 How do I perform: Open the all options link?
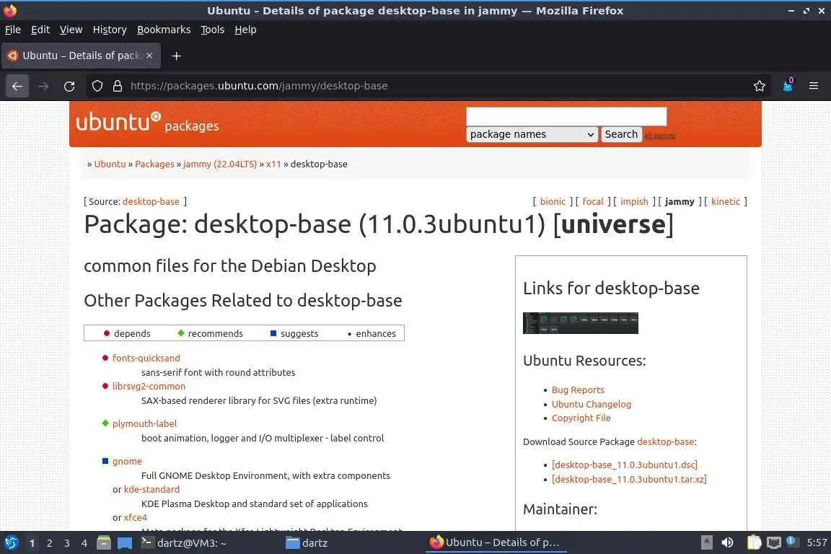click(x=660, y=136)
